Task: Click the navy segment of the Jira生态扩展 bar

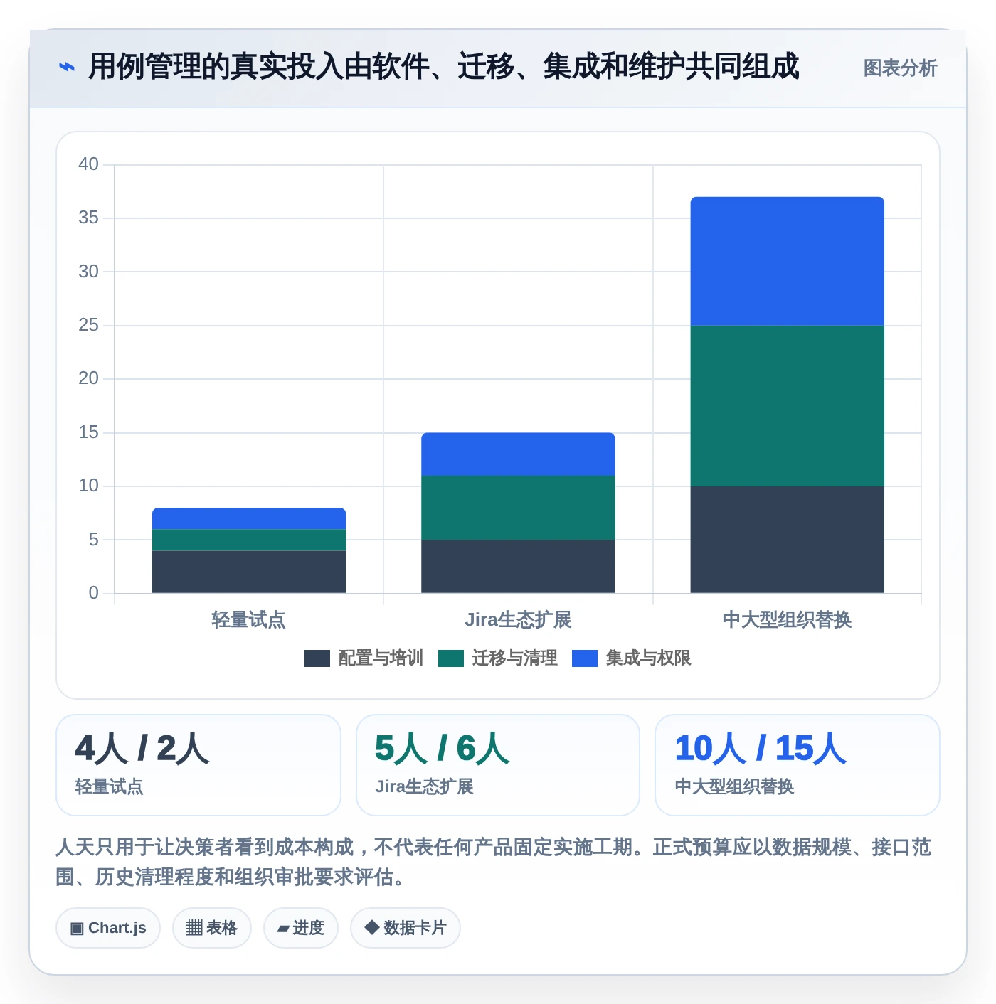Action: click(518, 567)
